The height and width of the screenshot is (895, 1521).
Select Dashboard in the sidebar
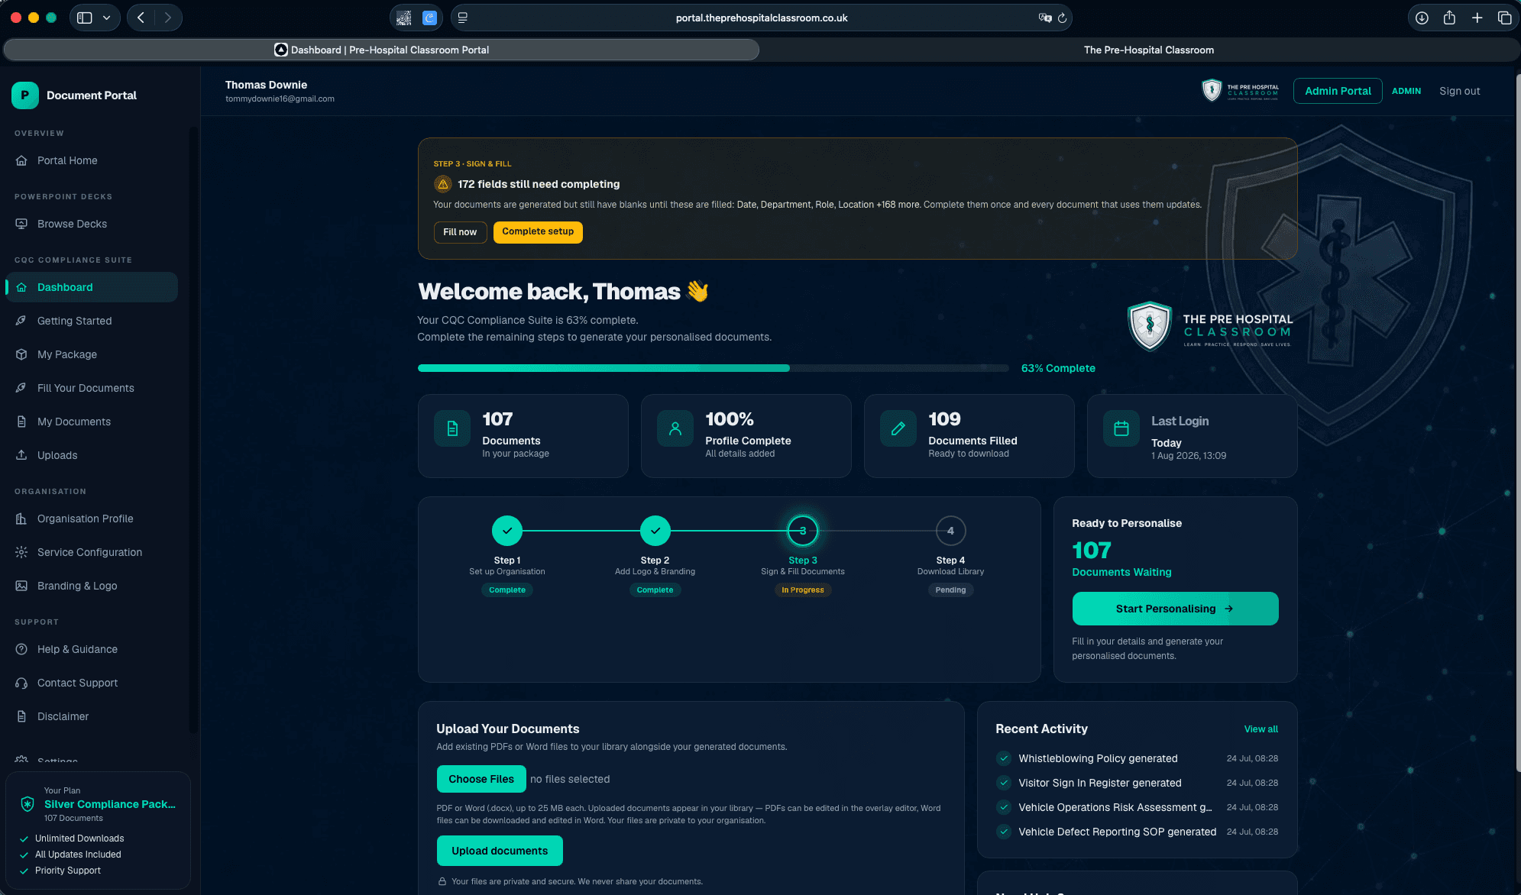92,287
